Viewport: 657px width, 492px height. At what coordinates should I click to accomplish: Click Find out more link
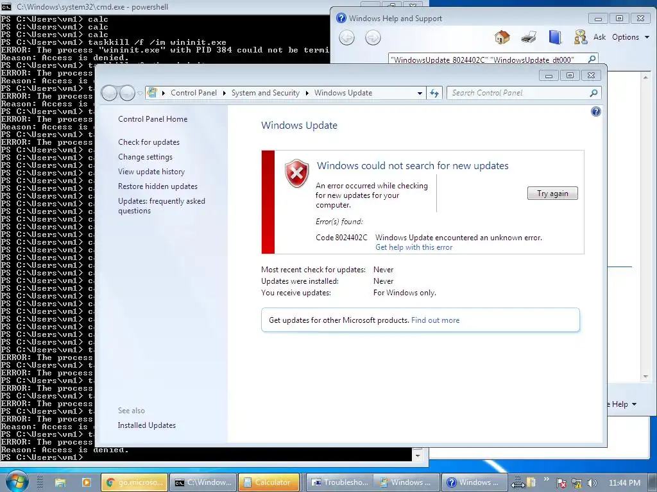(x=436, y=320)
